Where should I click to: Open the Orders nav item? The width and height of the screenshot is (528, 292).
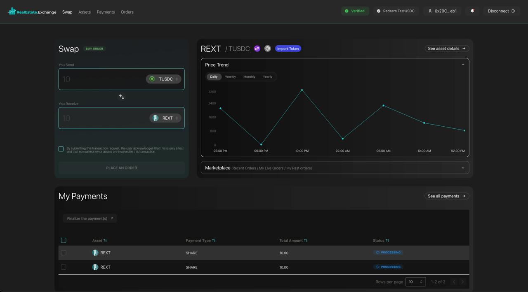pyautogui.click(x=127, y=12)
